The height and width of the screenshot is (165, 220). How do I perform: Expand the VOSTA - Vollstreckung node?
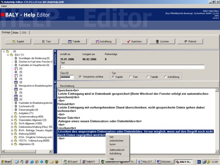[x=12, y=141]
